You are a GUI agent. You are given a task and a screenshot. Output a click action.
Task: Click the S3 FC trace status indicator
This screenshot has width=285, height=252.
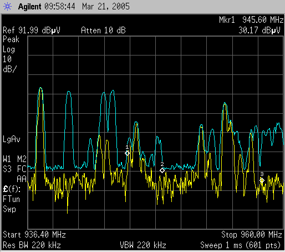[15, 169]
